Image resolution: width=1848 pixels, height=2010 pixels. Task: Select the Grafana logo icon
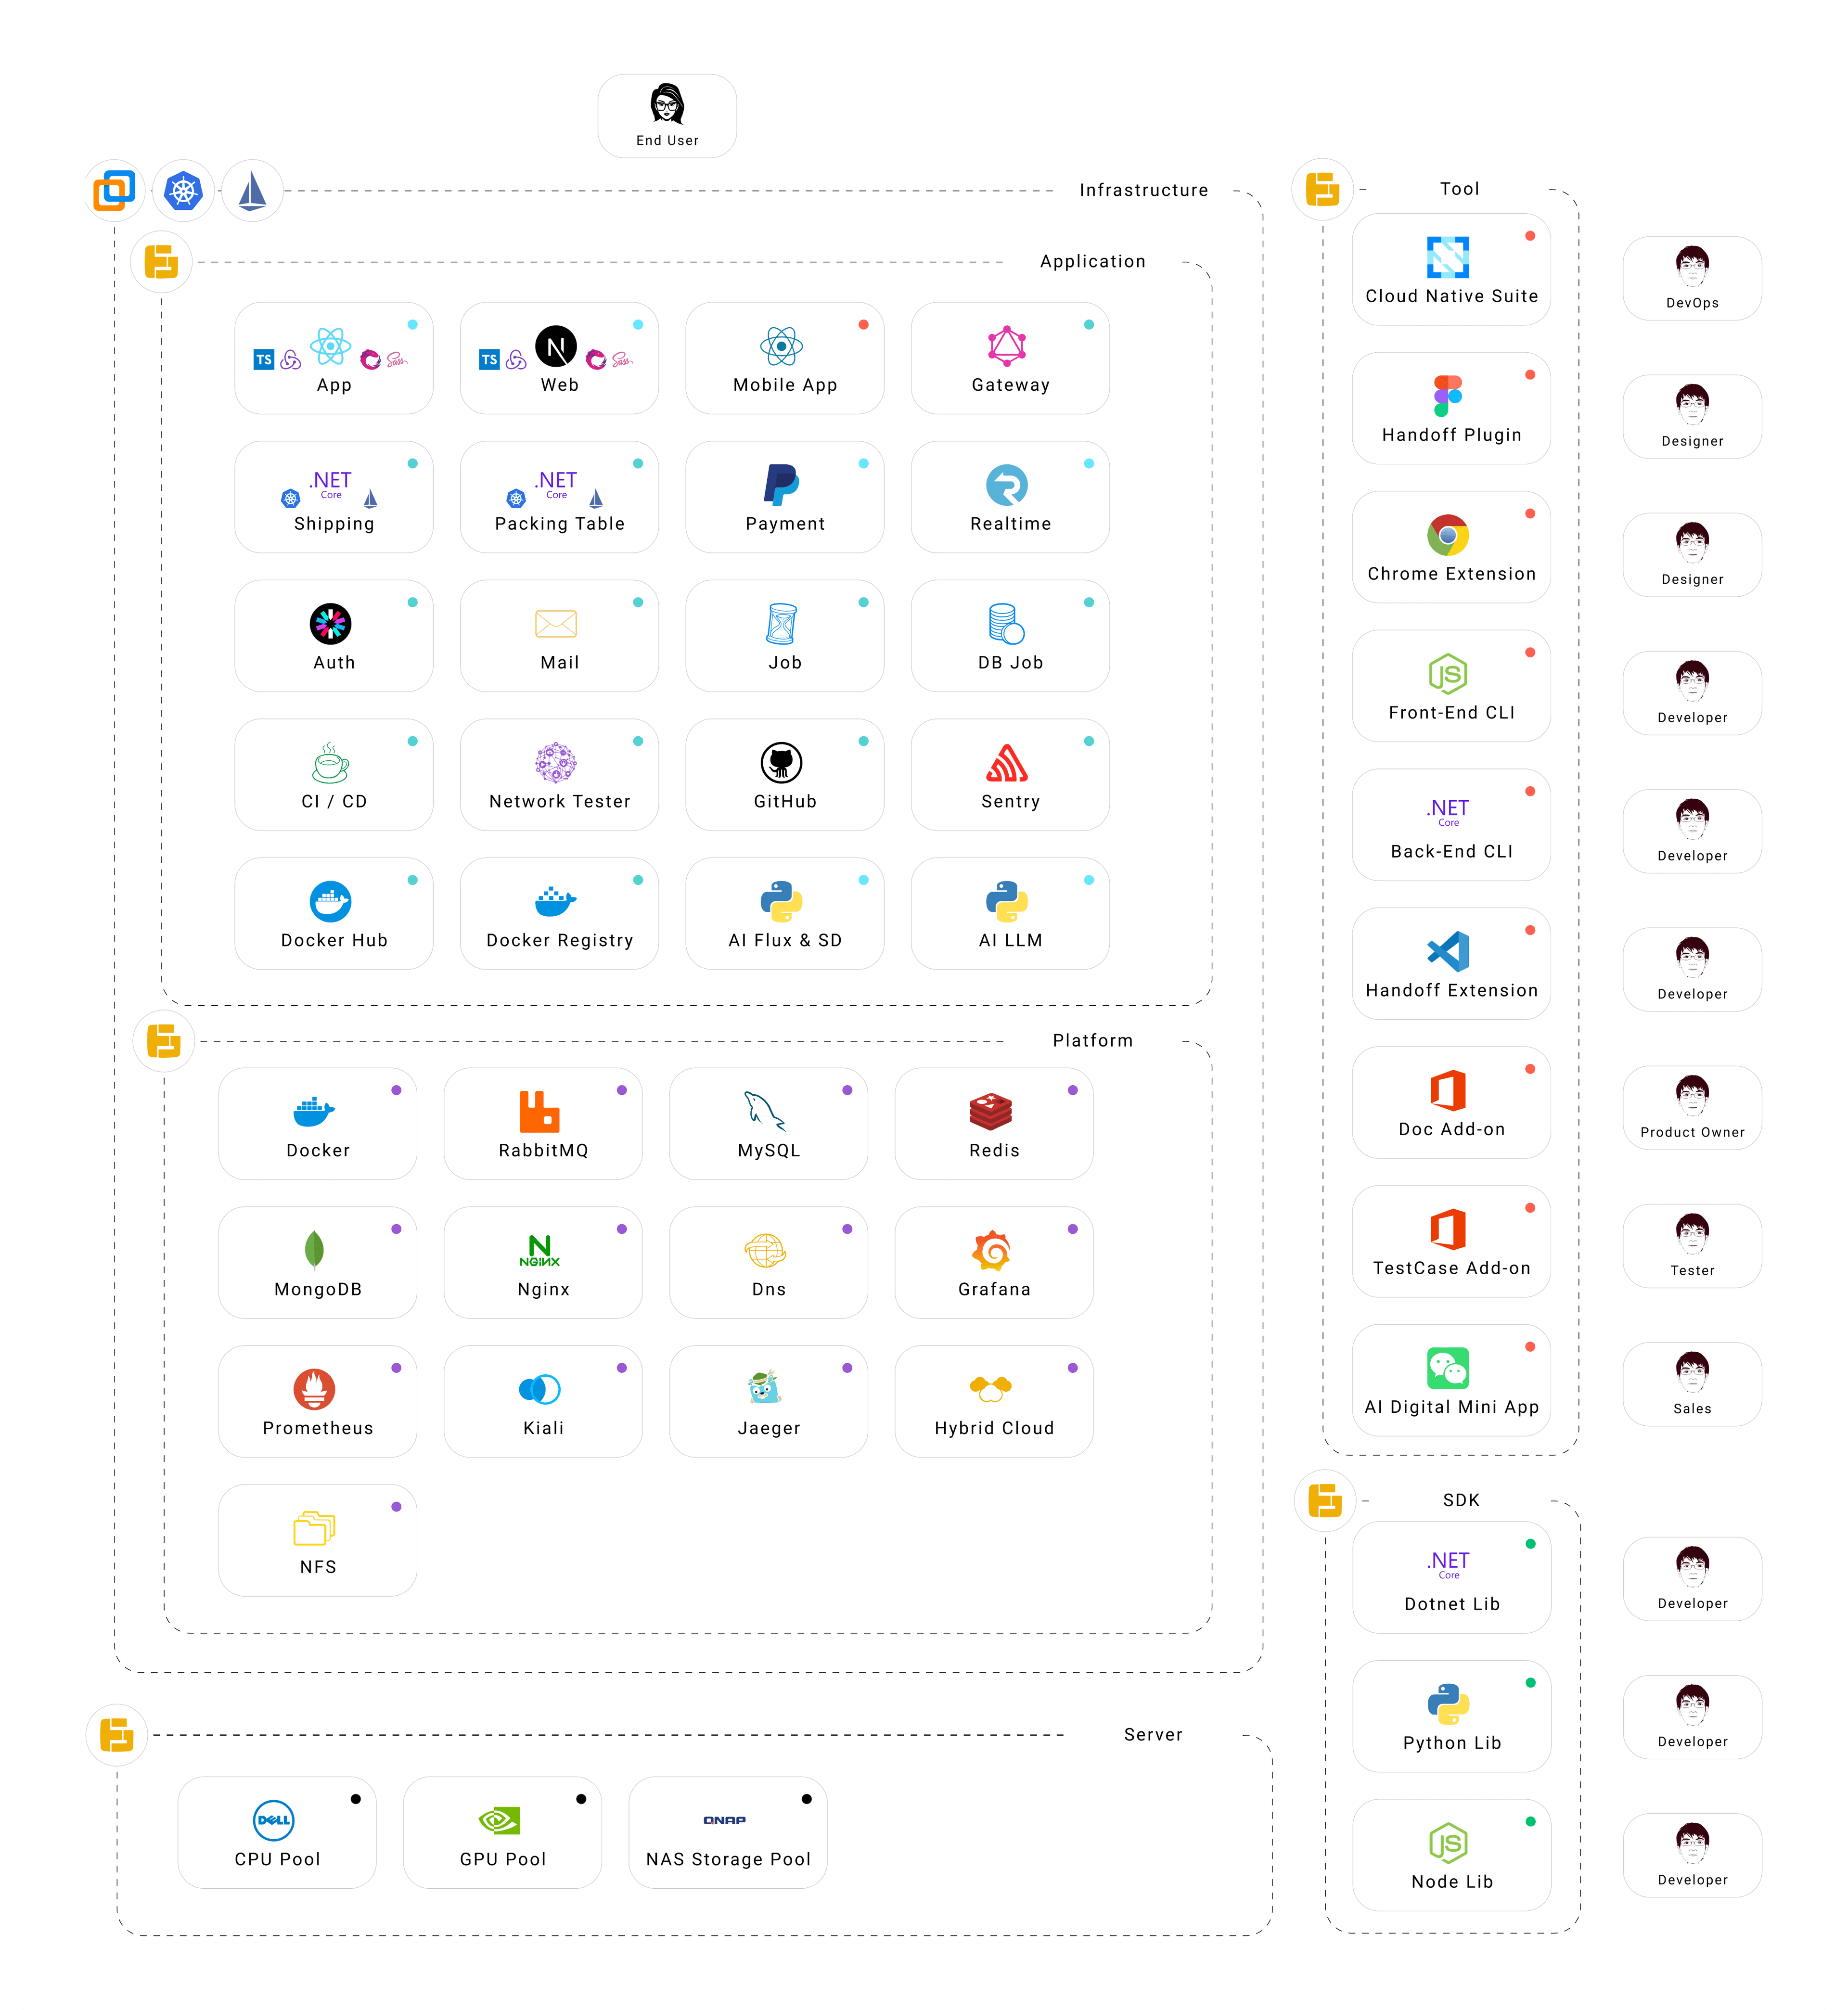click(991, 1251)
